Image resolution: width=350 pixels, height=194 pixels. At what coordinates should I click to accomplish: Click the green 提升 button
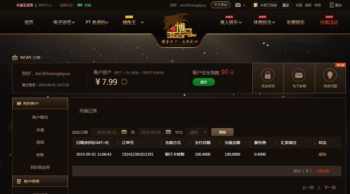(x=204, y=82)
